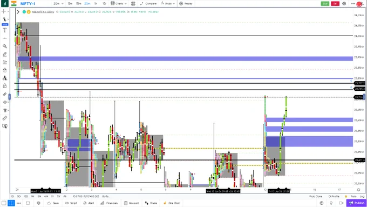Open the help question icon
Screen dimensions: 367x207
[322, 203]
